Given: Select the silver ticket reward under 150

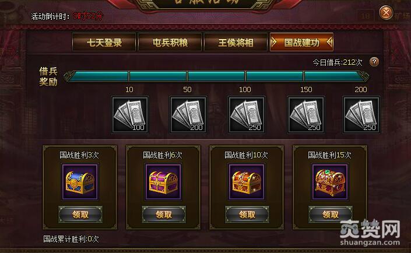Looking at the screenshot, I should (x=306, y=115).
